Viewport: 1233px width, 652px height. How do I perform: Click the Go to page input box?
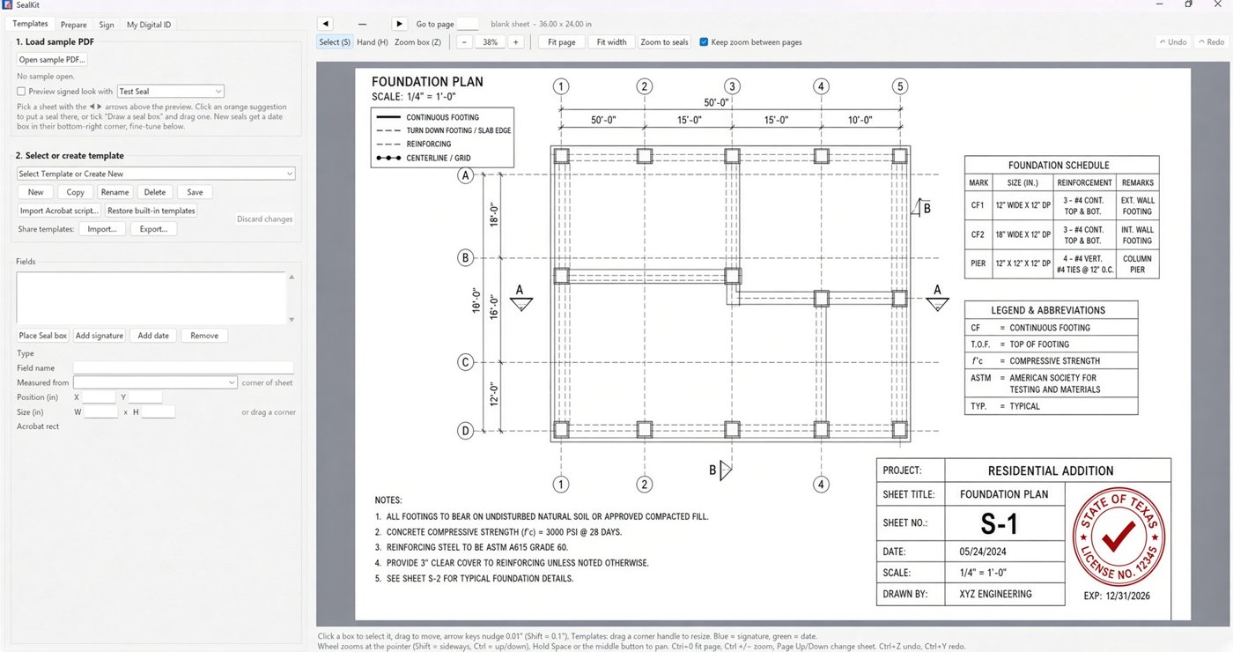click(468, 24)
